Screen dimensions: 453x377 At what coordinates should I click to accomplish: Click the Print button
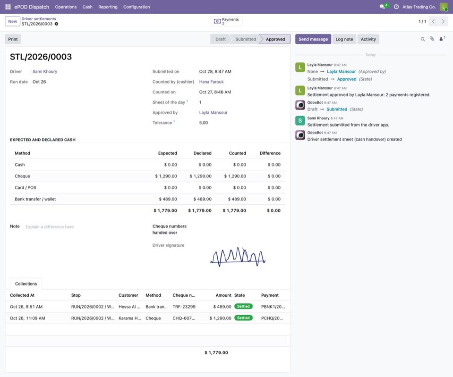pyautogui.click(x=13, y=39)
